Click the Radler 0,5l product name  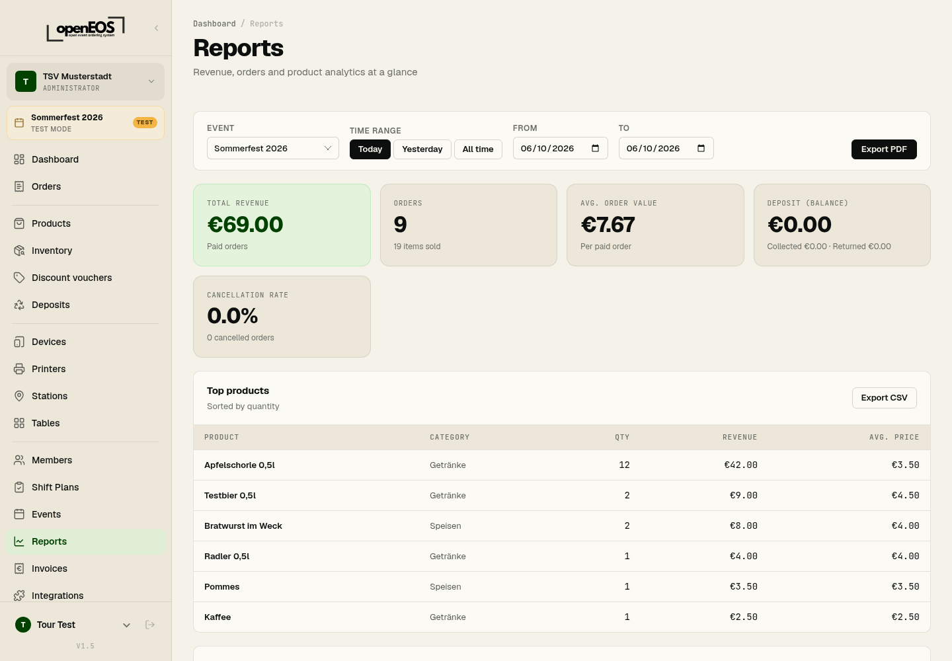point(227,557)
